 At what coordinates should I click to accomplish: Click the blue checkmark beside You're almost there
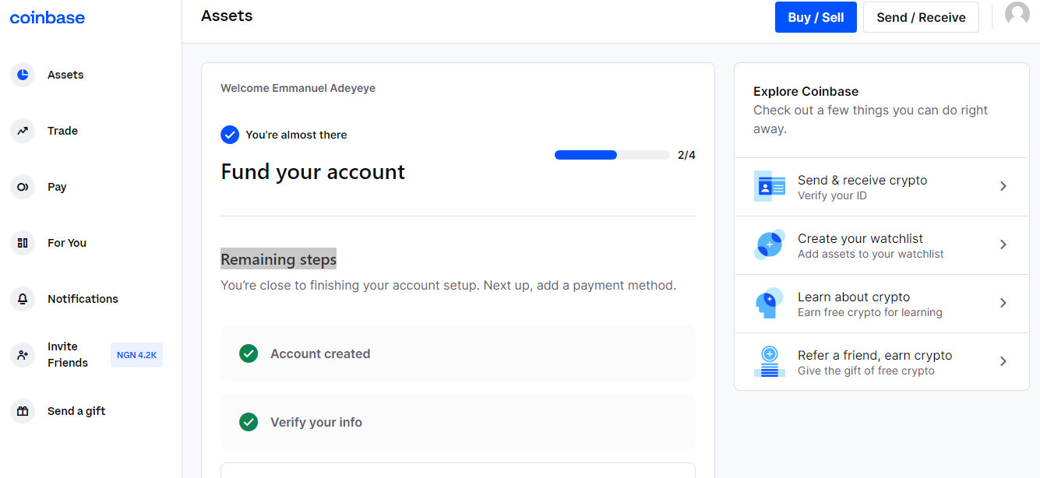pyautogui.click(x=230, y=135)
